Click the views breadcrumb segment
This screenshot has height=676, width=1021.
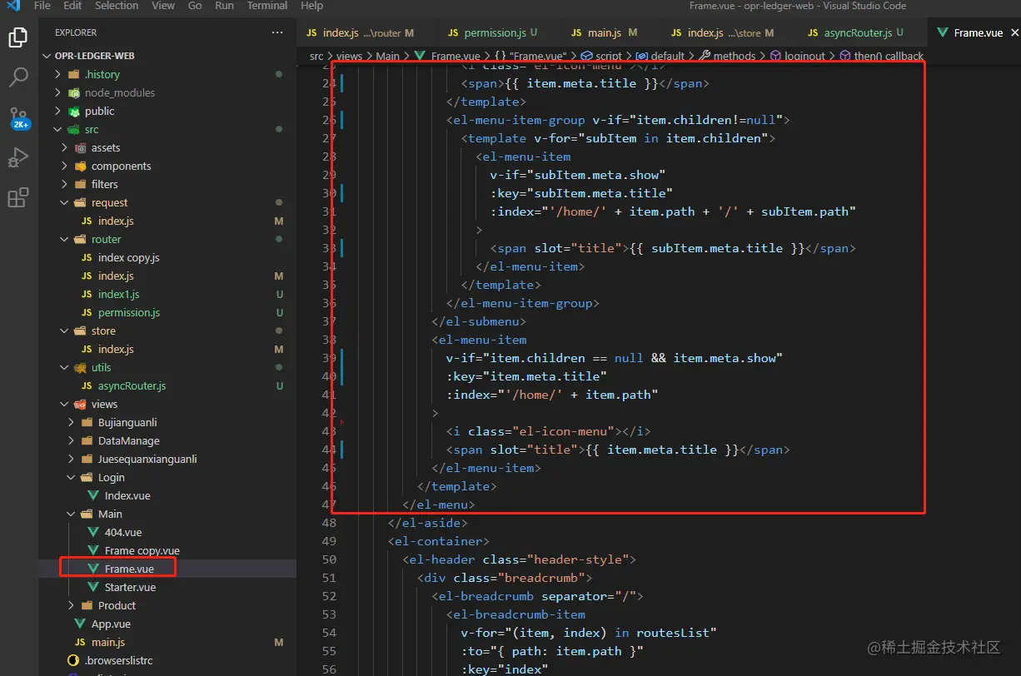point(349,56)
